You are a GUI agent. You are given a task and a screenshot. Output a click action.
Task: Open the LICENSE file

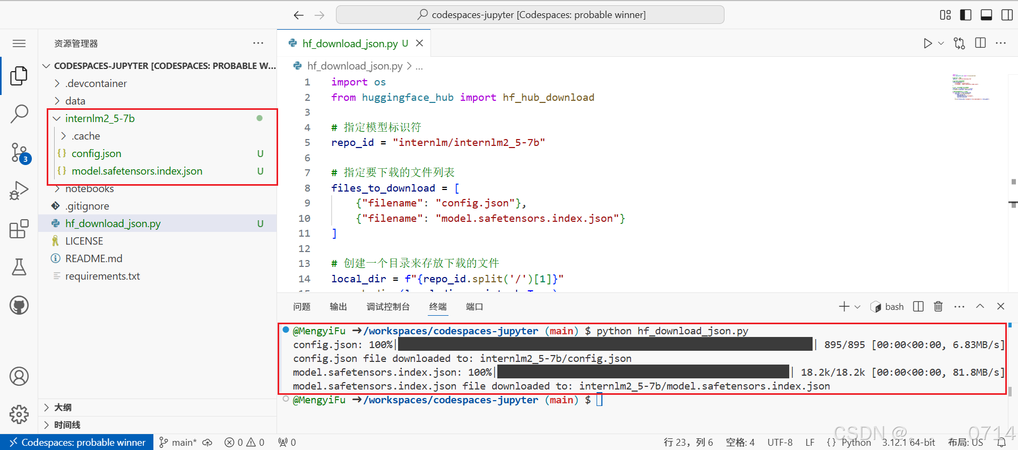tap(84, 241)
